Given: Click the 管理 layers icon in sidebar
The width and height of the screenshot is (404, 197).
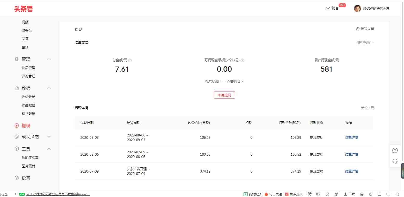Looking at the screenshot, I should click(17, 59).
